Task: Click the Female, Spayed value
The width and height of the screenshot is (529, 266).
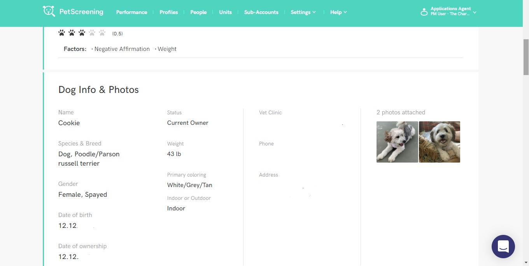Action: click(82, 194)
